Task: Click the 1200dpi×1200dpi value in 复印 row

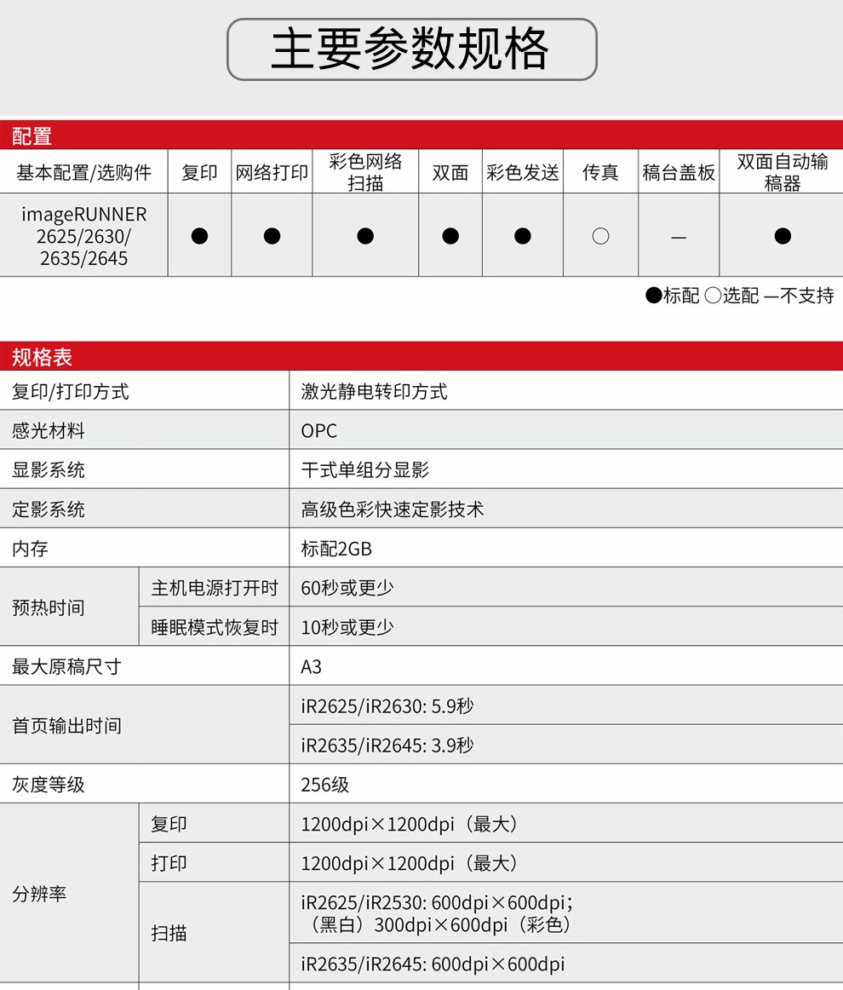Action: coord(410,824)
